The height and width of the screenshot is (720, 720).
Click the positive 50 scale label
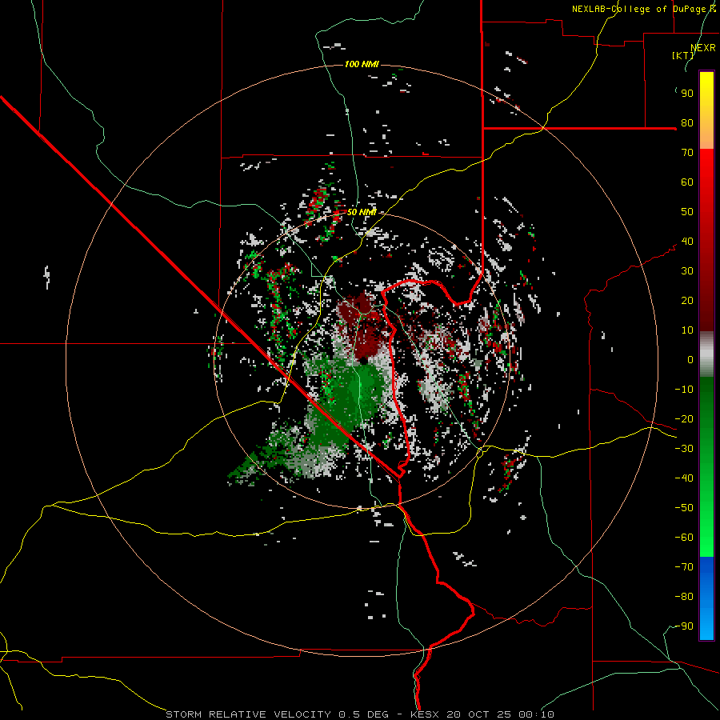coord(687,212)
